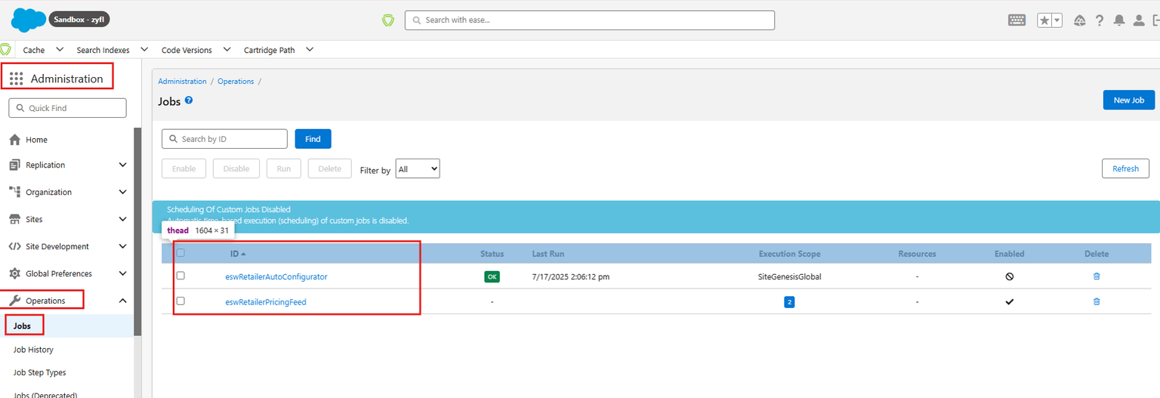This screenshot has width=1160, height=398.
Task: Click the disabled icon for eswRetailerAutoConfigurator
Action: click(x=1010, y=276)
